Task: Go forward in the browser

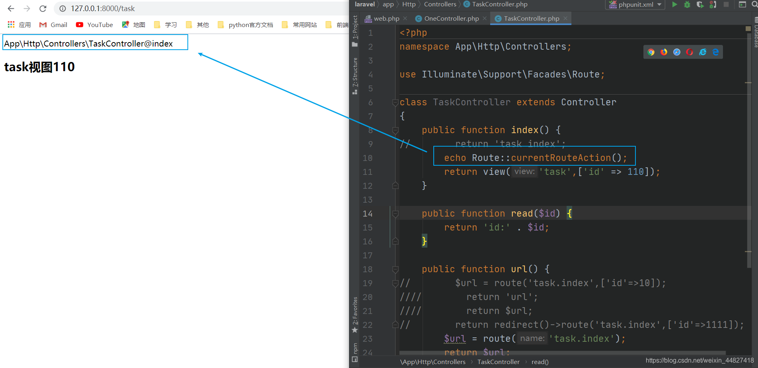Action: click(27, 8)
